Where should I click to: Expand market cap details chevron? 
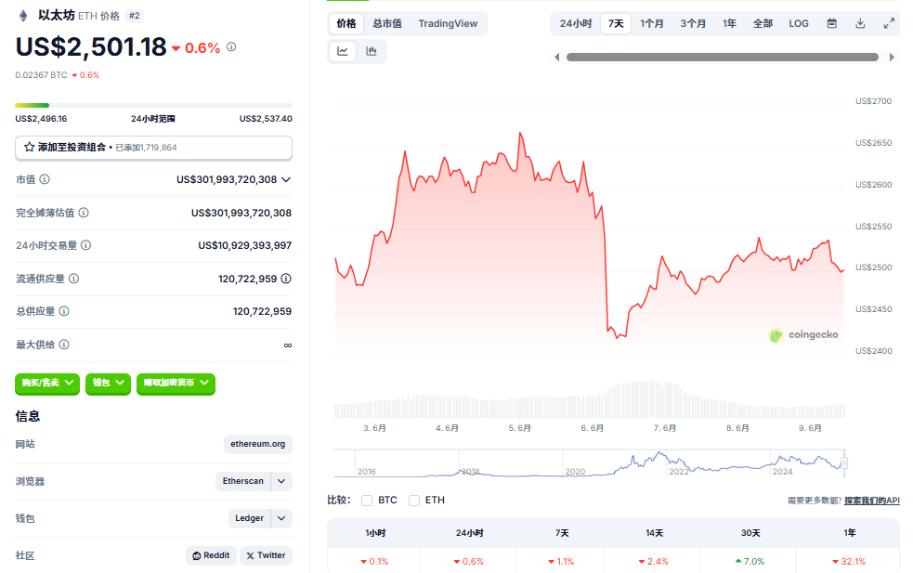[286, 179]
